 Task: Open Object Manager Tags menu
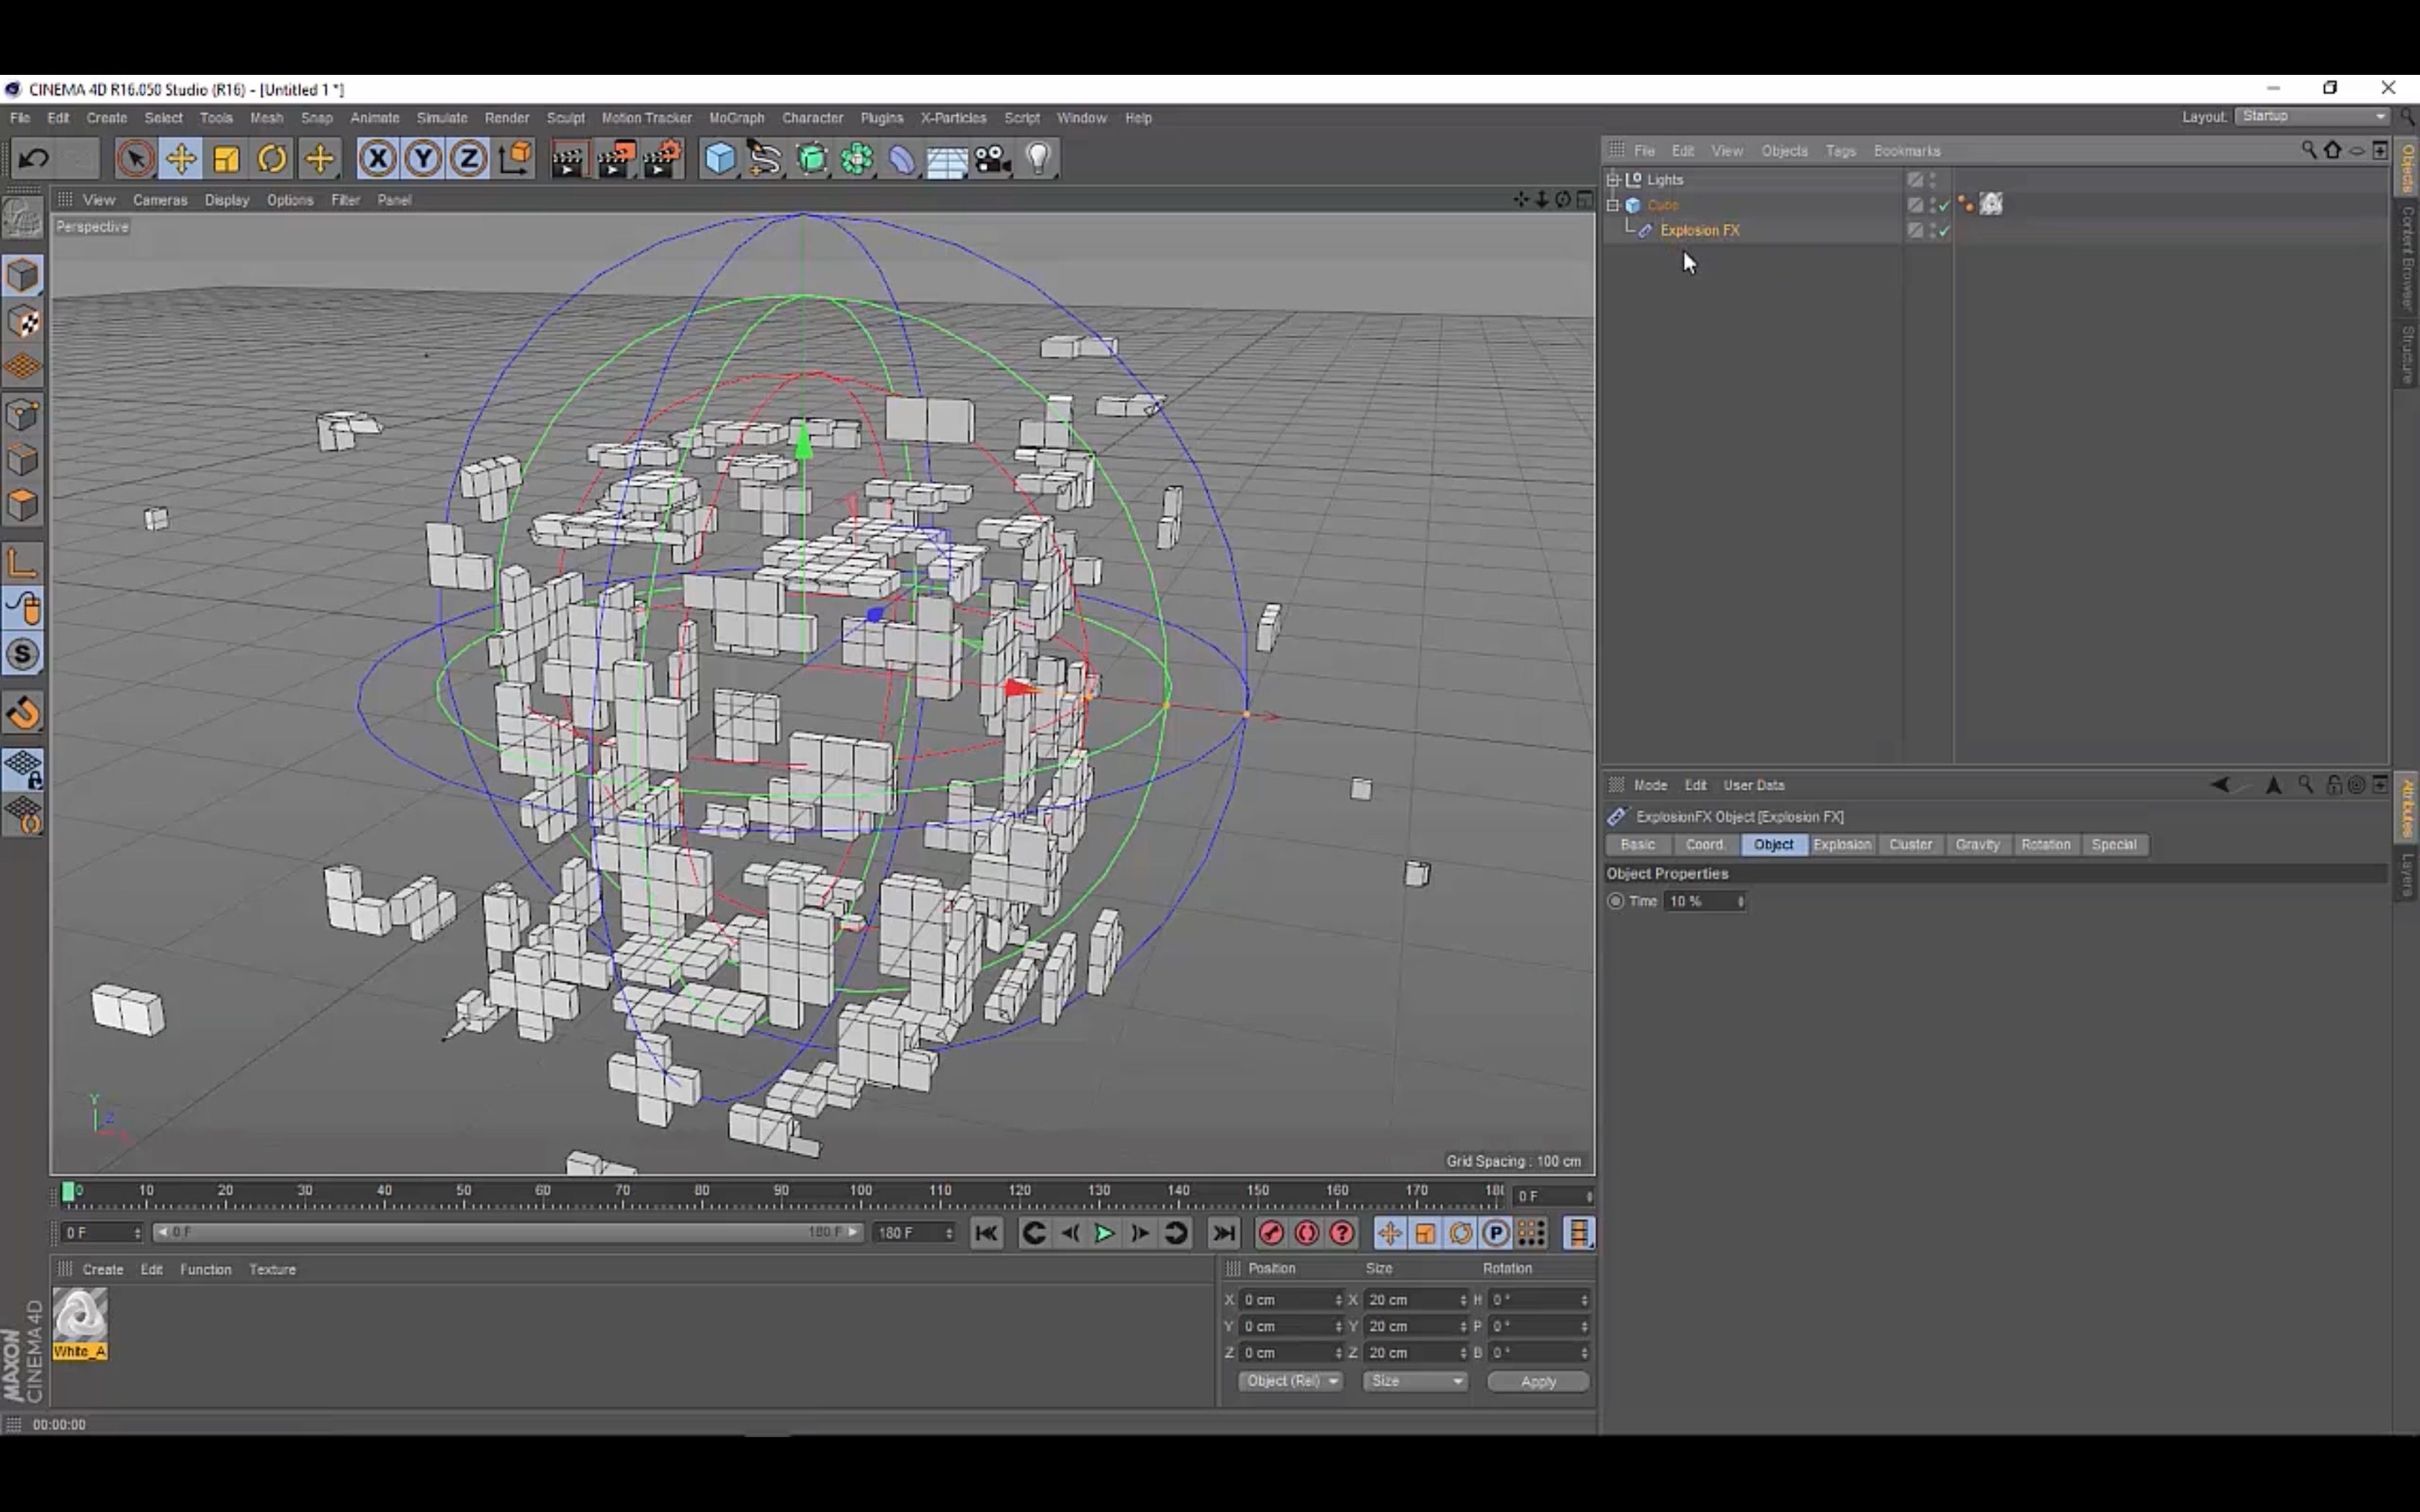(x=1840, y=151)
